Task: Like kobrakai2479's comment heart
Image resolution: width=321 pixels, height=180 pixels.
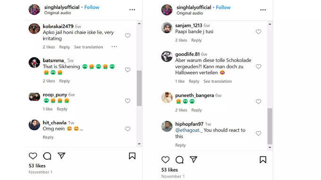Action: point(127,35)
